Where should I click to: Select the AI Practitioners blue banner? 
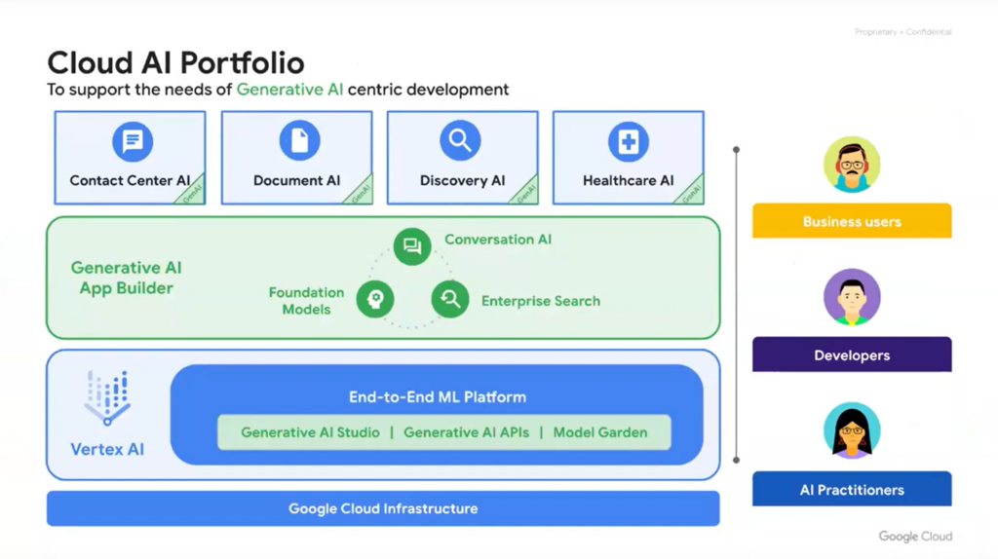(852, 489)
